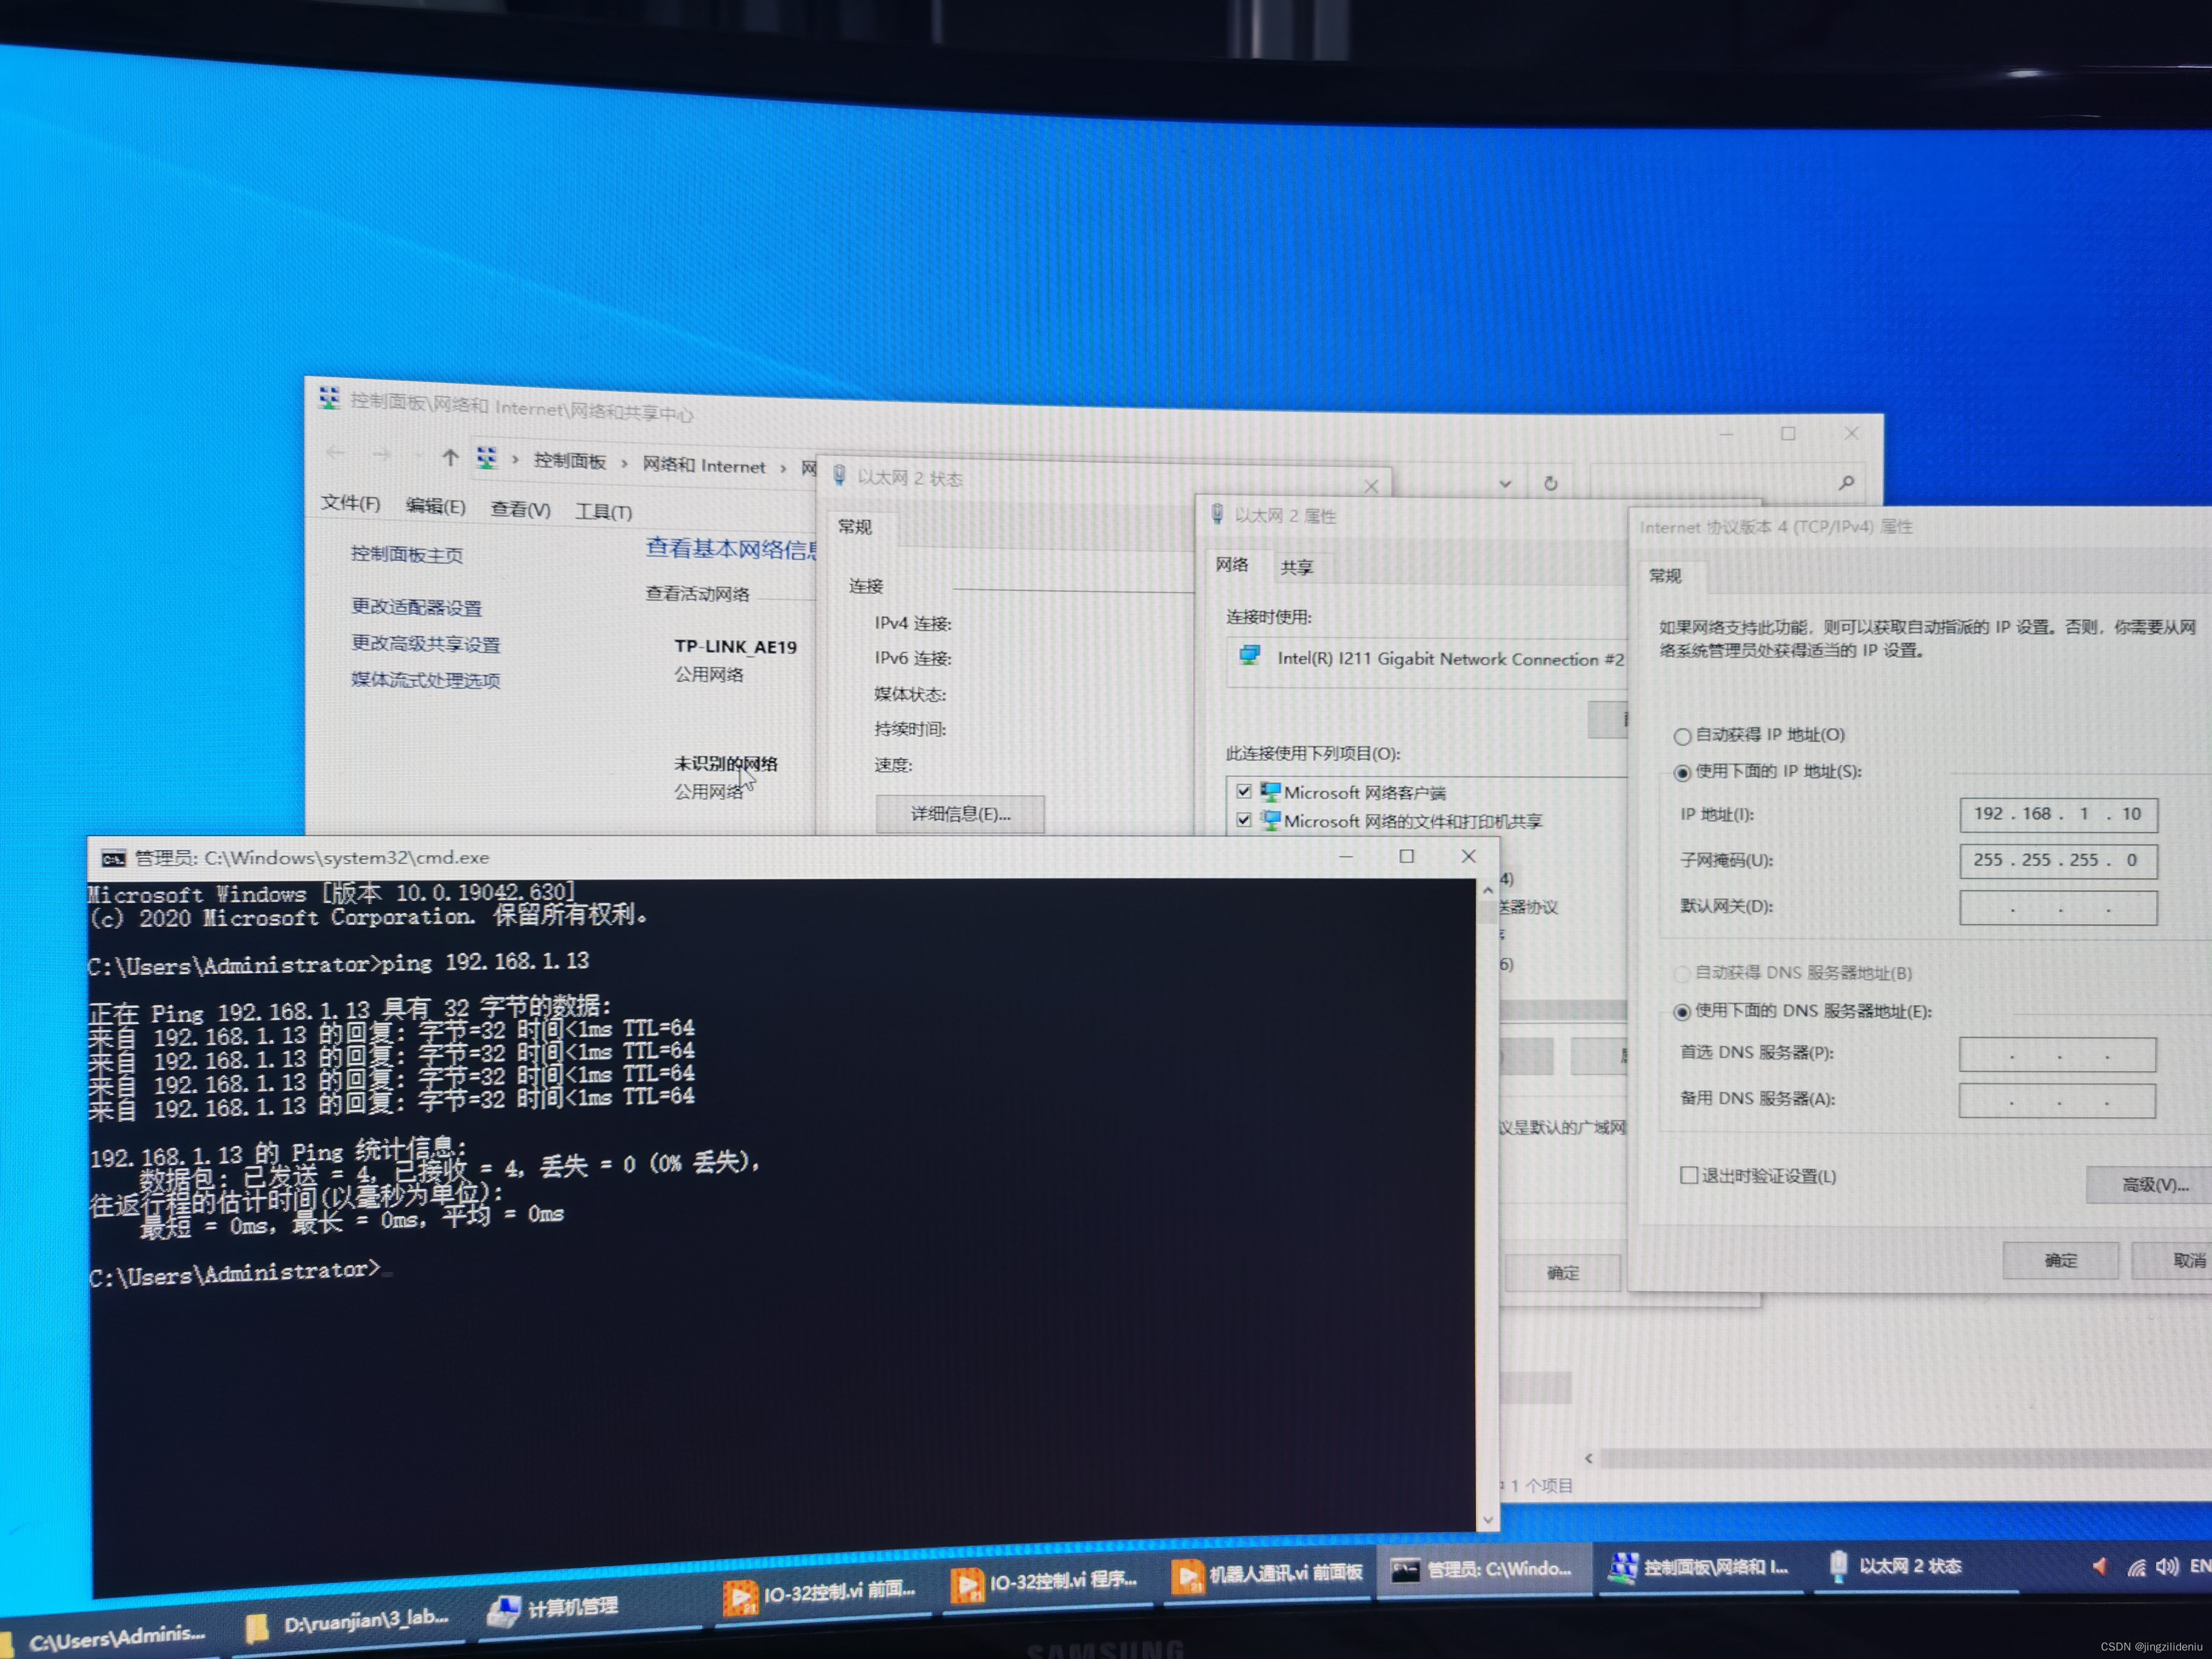Click the up-arrow navigation icon
The height and width of the screenshot is (1659, 2212).
[x=450, y=458]
